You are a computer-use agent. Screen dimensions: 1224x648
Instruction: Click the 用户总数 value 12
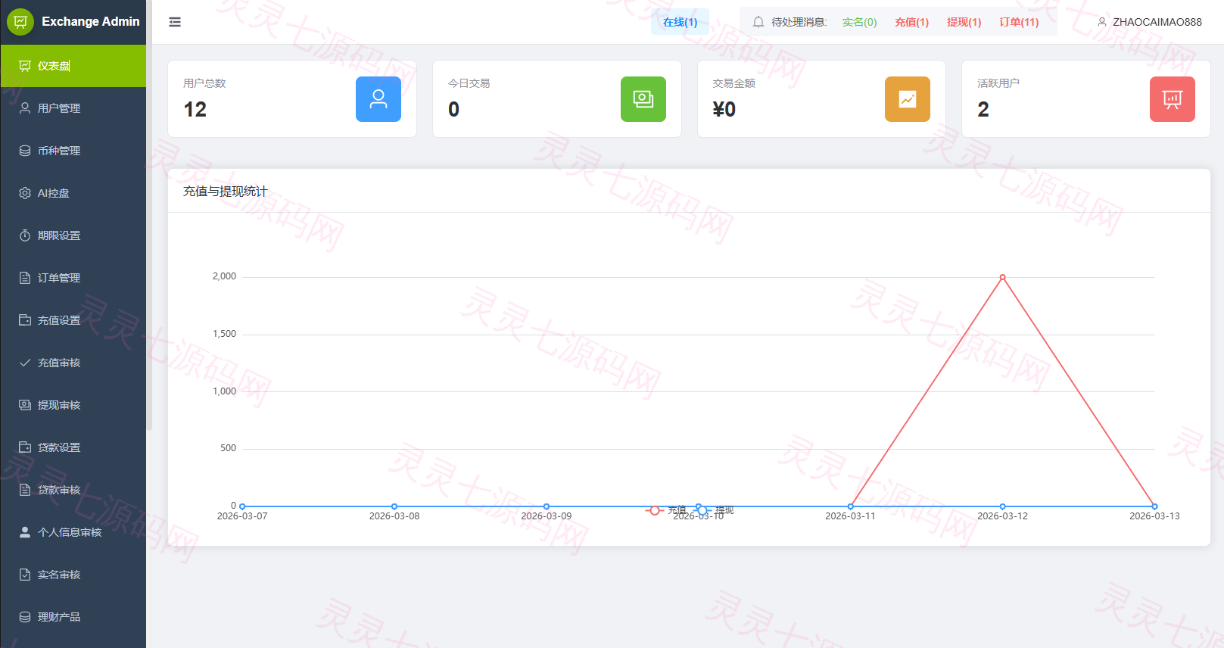click(195, 110)
